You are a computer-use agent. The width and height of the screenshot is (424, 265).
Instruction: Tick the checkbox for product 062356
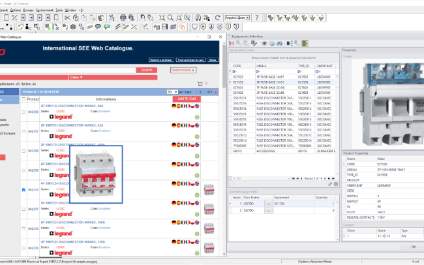pos(24,112)
